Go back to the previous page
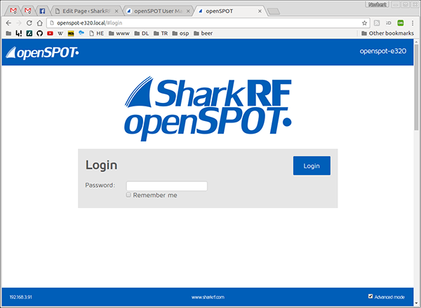The width and height of the screenshot is (421, 308). pos(8,23)
